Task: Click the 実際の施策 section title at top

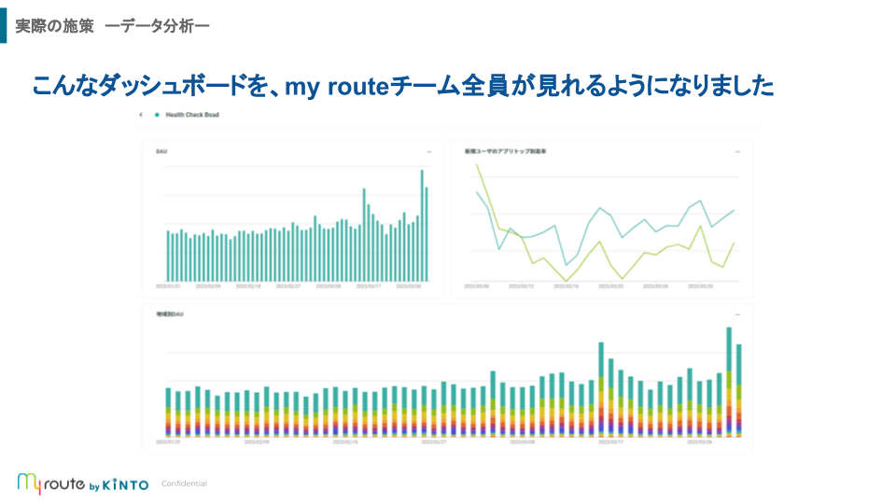Action: click(x=54, y=27)
